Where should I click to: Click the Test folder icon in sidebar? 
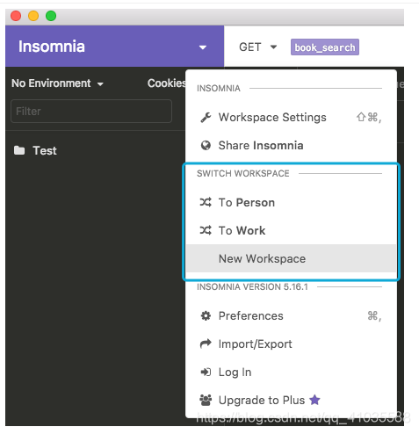(x=19, y=150)
